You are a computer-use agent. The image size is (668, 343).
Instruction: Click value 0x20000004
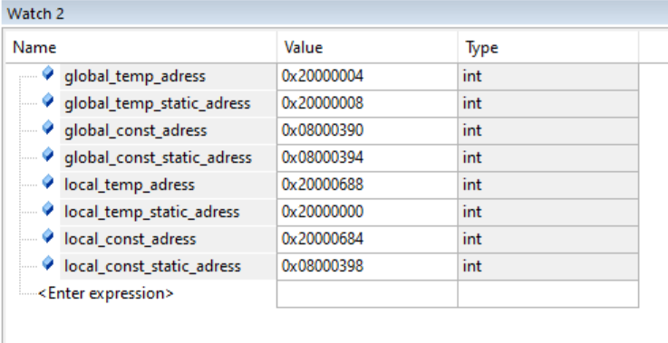point(323,77)
